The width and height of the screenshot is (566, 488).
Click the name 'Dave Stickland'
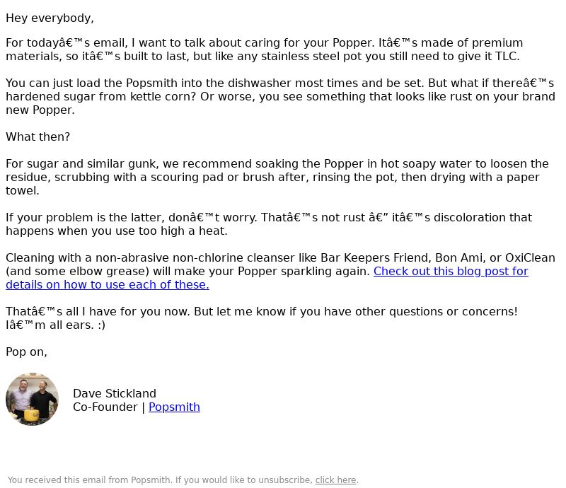click(115, 393)
